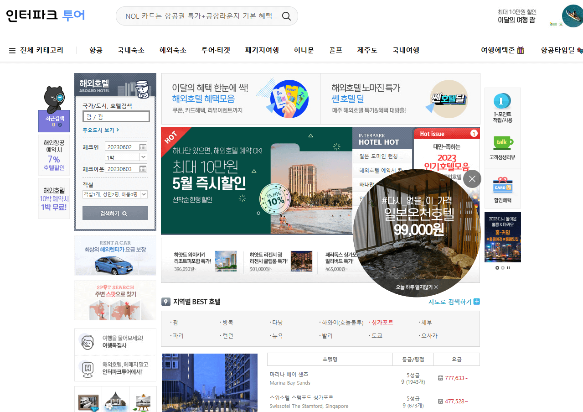Open the 해외숙소 menu
This screenshot has height=412, width=583.
[173, 50]
